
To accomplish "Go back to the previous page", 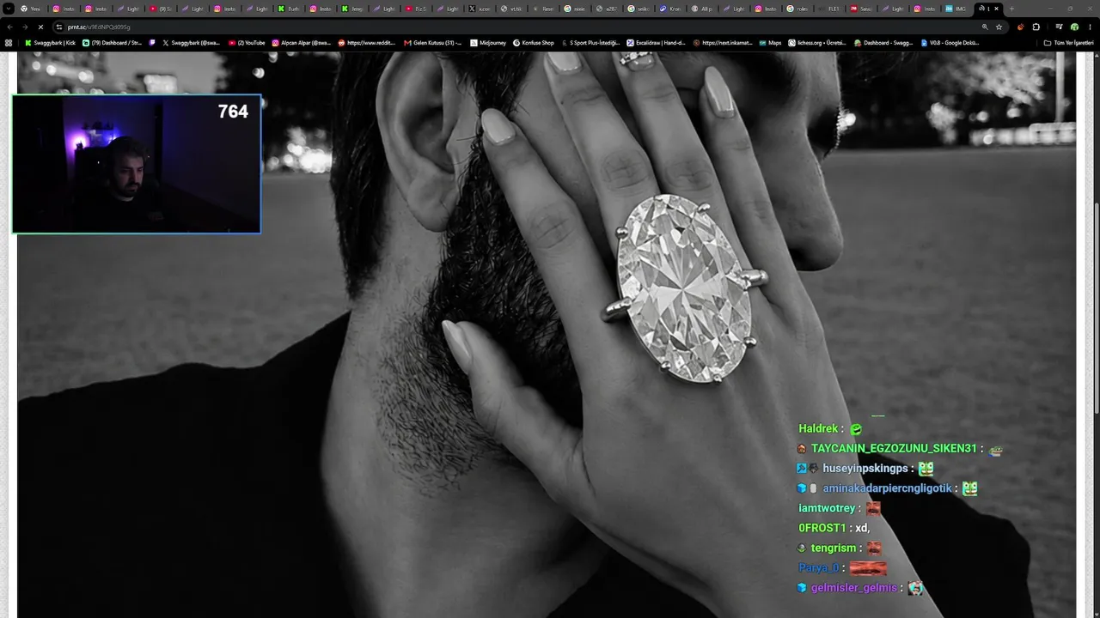I will click(9, 27).
